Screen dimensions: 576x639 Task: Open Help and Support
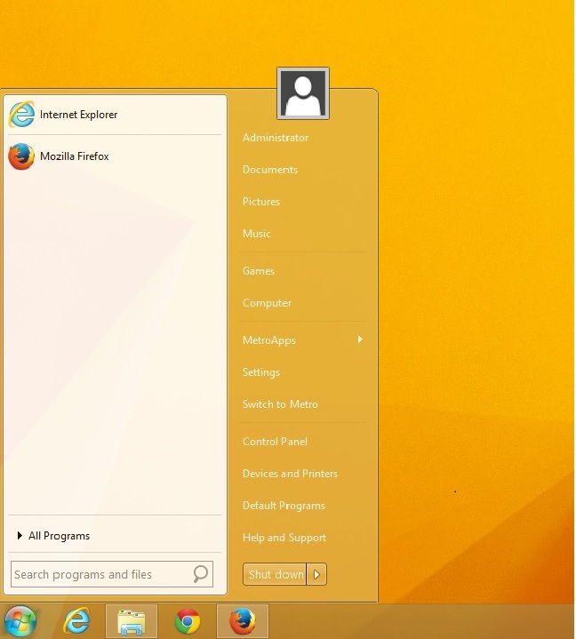pyautogui.click(x=284, y=538)
